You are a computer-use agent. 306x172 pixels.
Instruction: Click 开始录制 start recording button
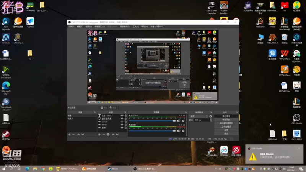coord(226,120)
